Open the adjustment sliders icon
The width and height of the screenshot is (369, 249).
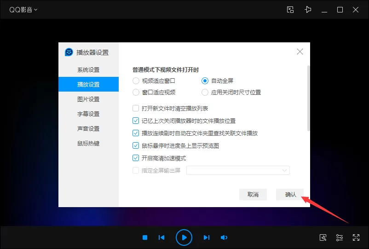coord(340,237)
